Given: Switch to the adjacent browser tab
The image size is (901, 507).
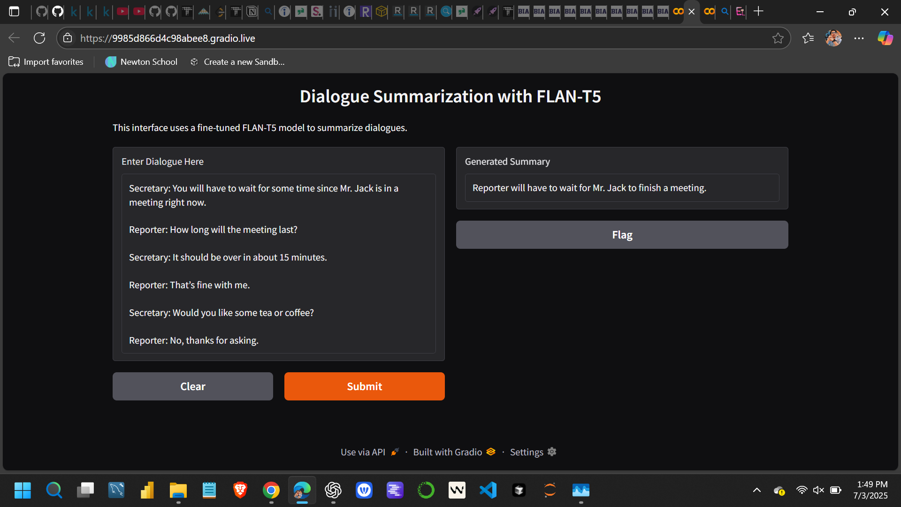Looking at the screenshot, I should (x=709, y=12).
